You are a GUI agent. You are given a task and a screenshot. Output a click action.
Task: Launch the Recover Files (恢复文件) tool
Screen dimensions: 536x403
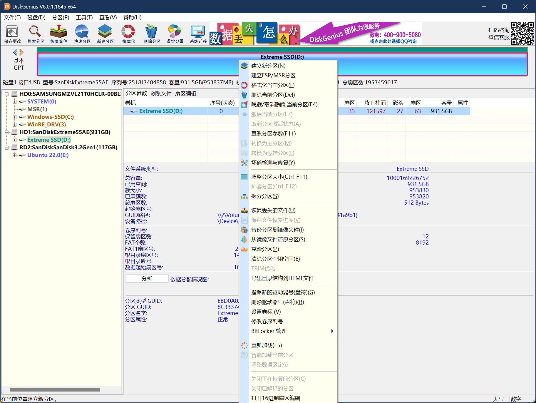[59, 34]
